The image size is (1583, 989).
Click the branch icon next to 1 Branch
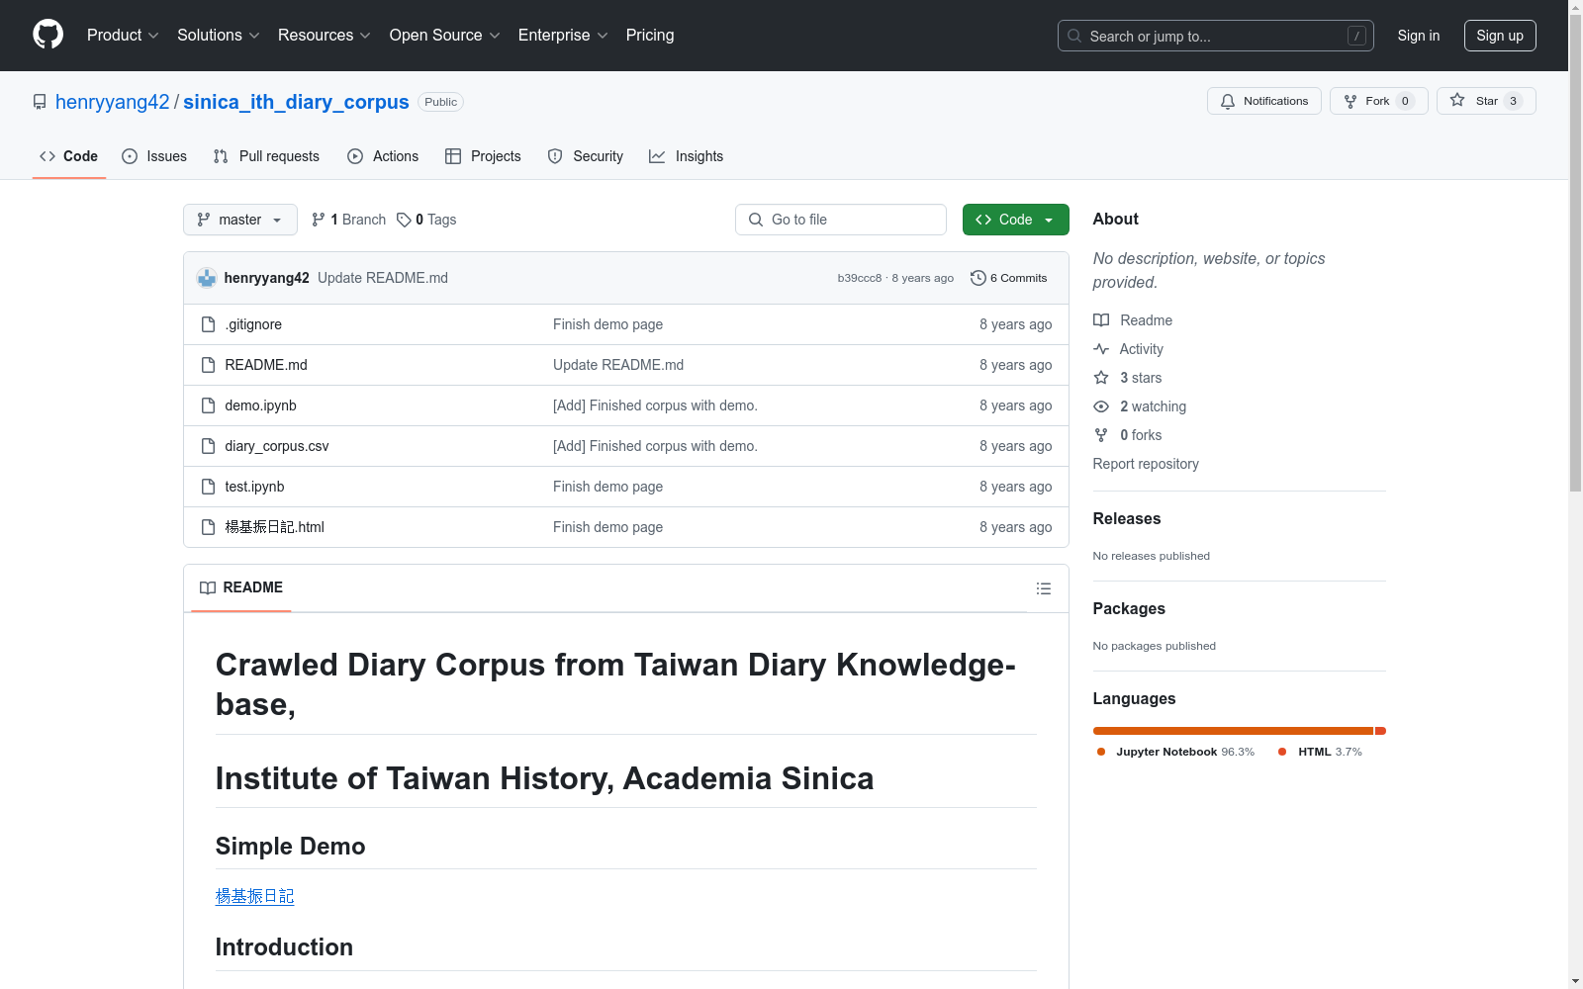(x=319, y=220)
